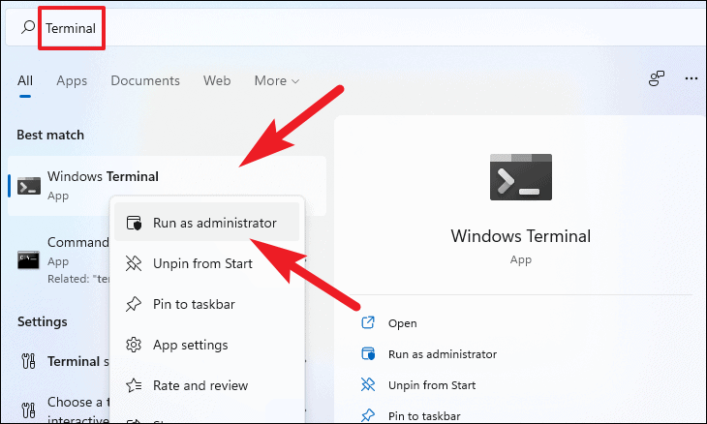Click the admin shield icon in preview panel
The image size is (707, 424).
pyautogui.click(x=368, y=353)
